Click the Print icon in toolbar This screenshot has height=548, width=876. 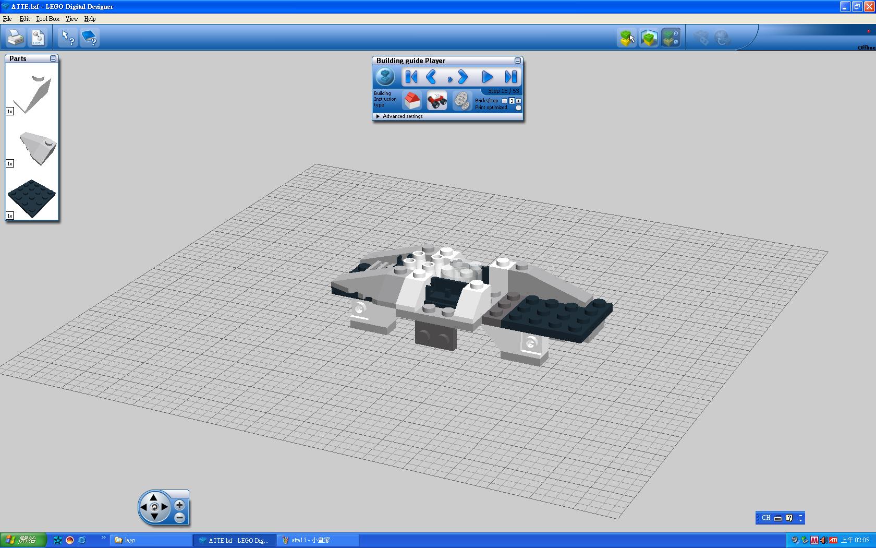tap(16, 38)
